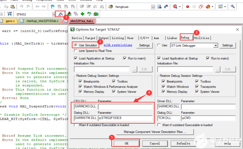Insert breakpoint red circle icon
The width and height of the screenshot is (243, 149).
pos(188,7)
